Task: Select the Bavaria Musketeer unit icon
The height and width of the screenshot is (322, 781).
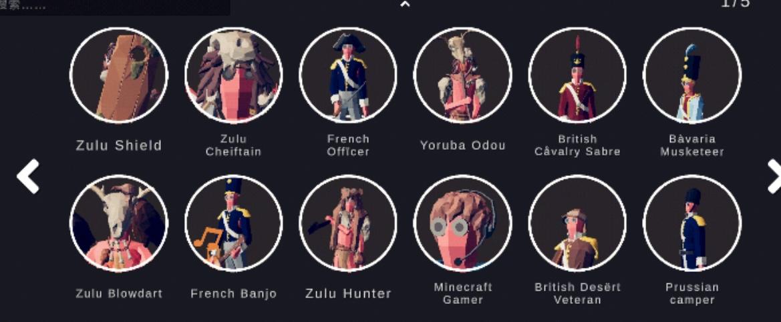Action: 692,75
